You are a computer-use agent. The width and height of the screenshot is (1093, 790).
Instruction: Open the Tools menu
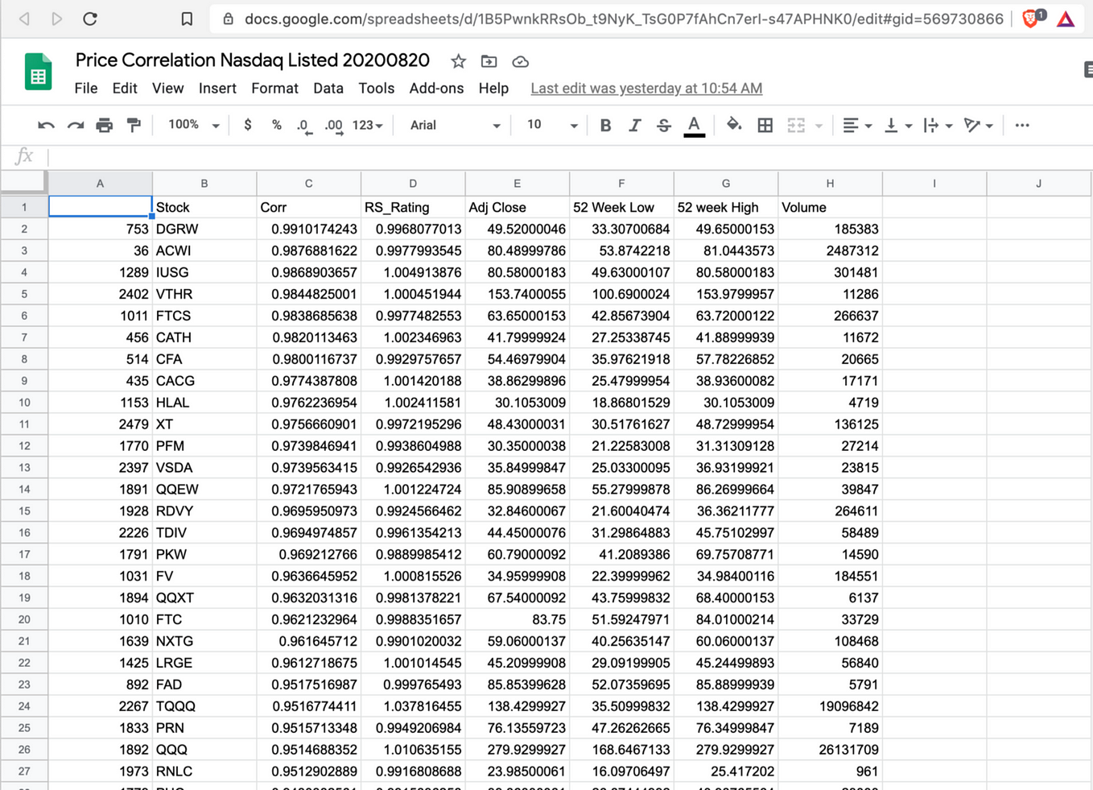click(376, 89)
